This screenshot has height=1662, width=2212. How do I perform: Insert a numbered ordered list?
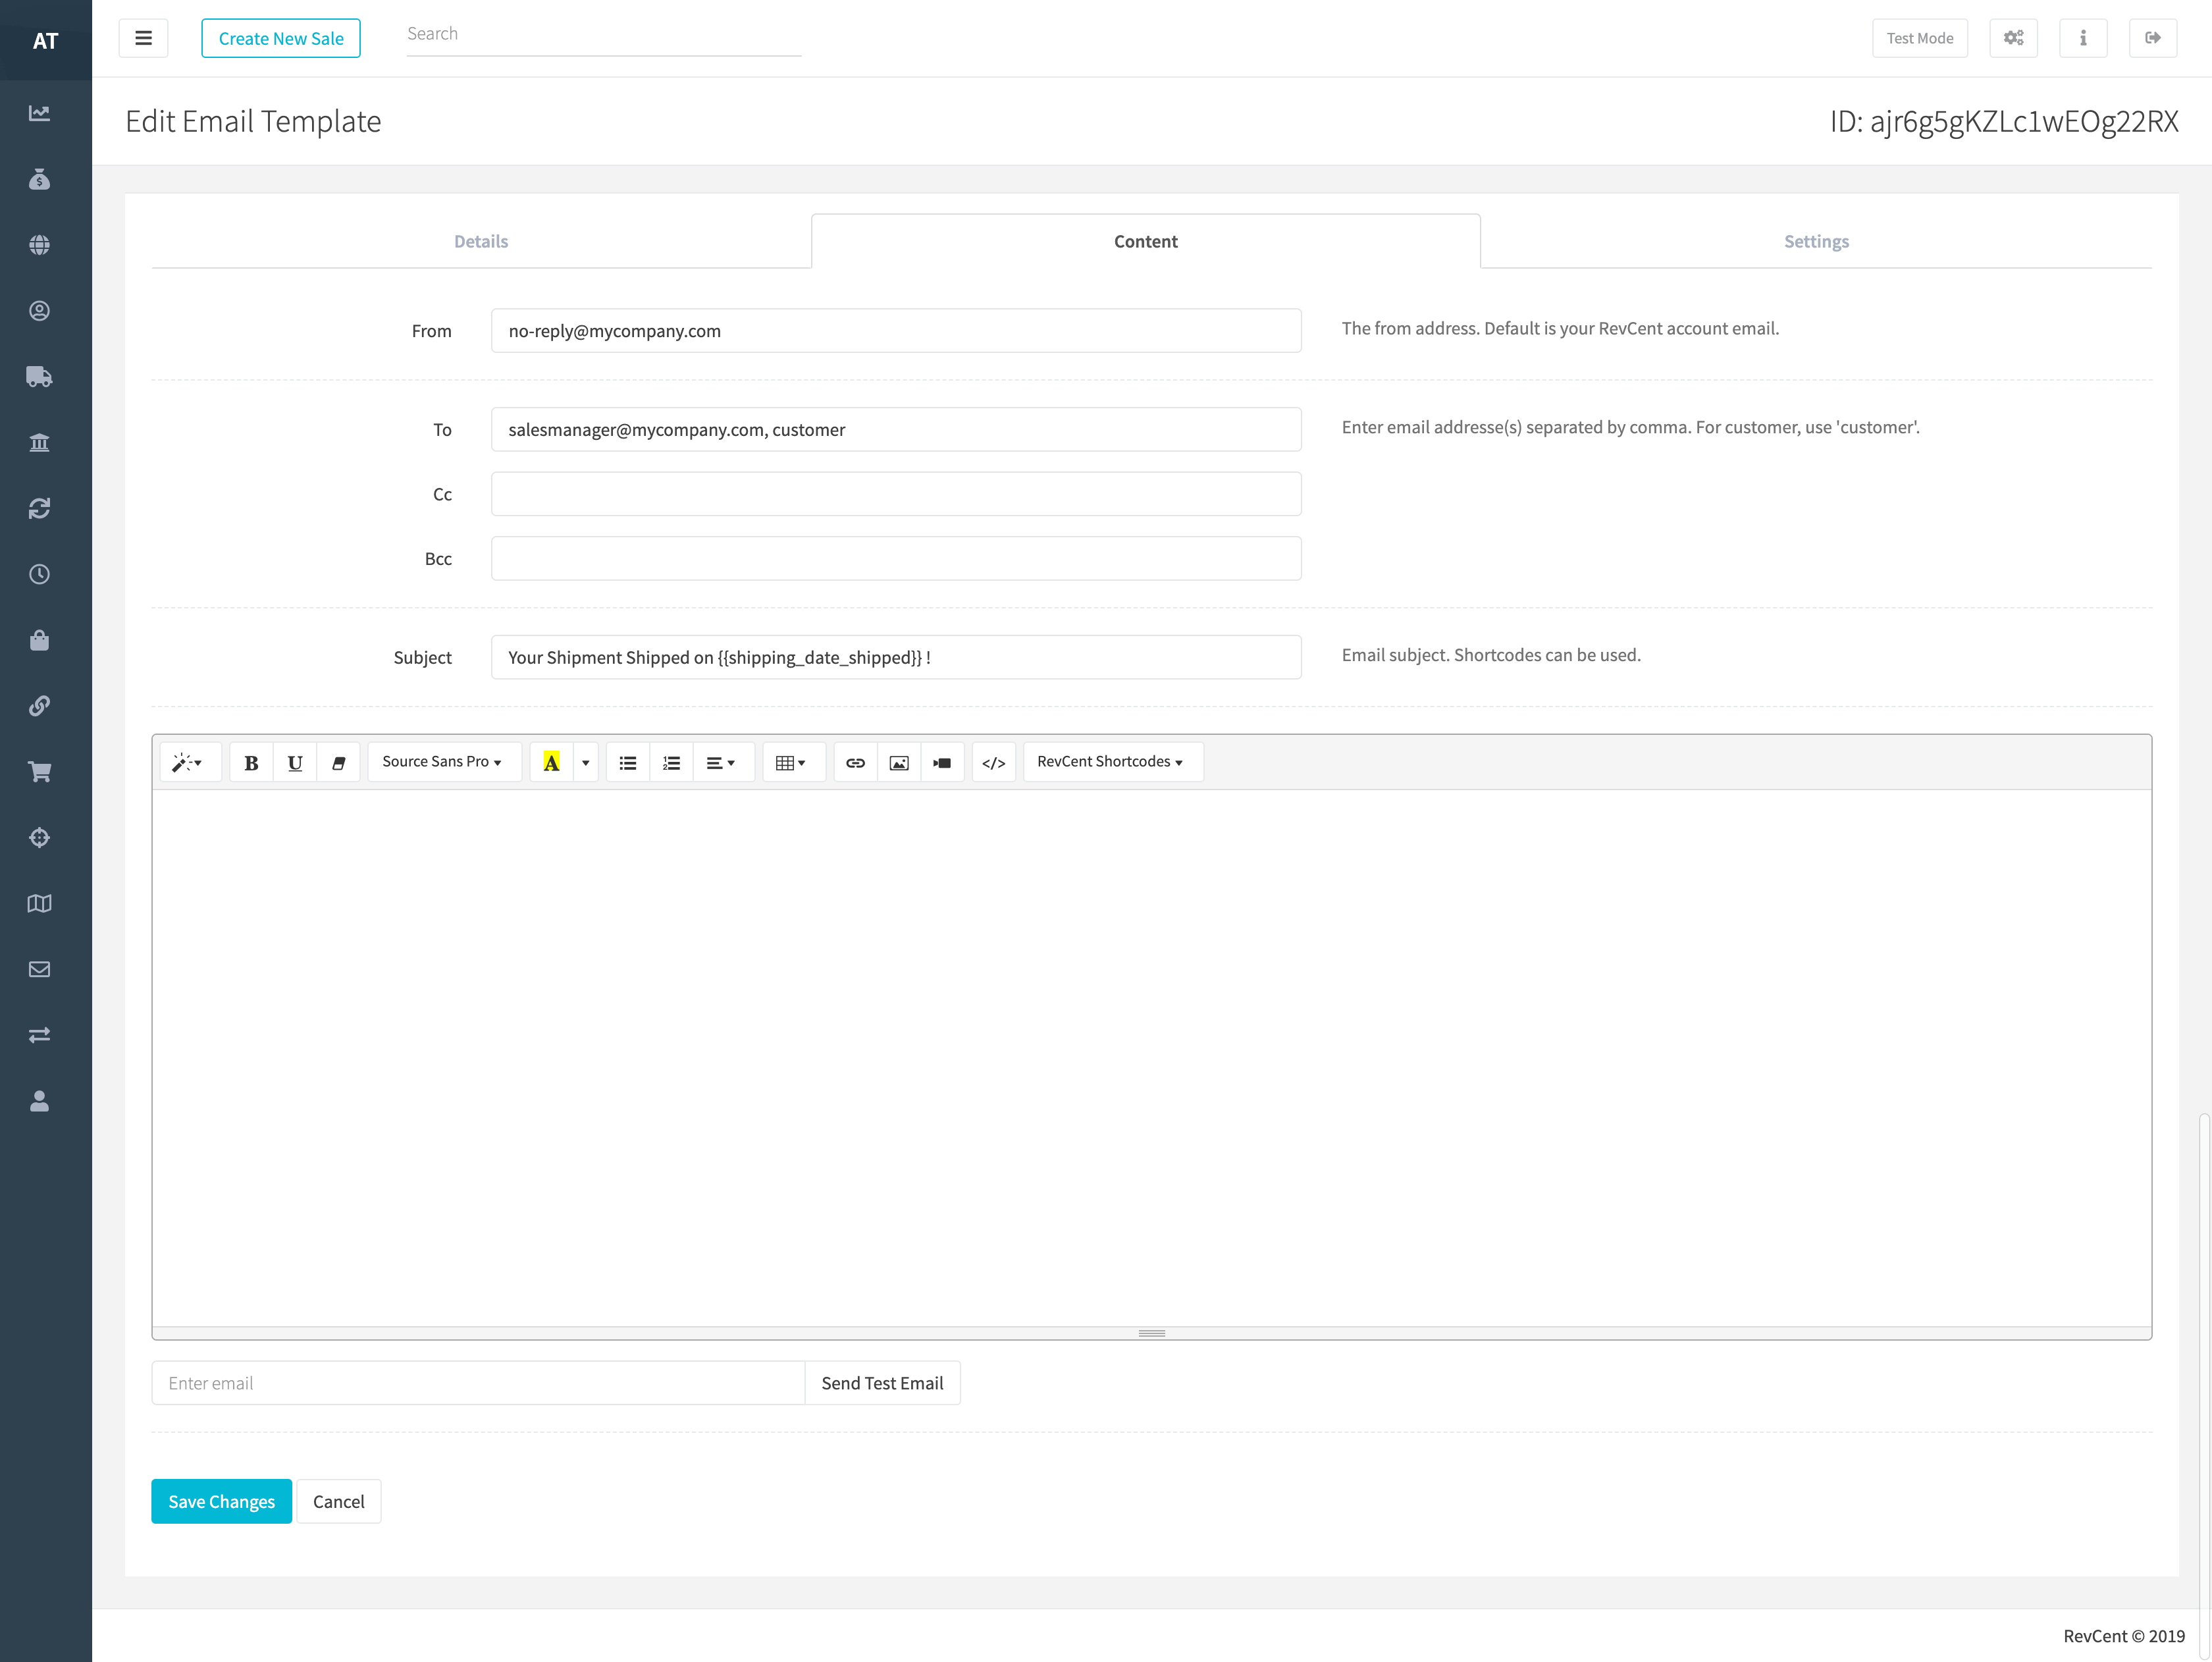coord(671,762)
